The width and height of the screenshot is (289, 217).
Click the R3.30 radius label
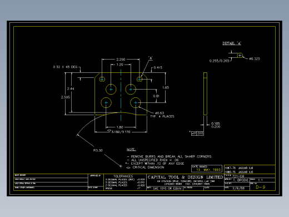click(98, 150)
